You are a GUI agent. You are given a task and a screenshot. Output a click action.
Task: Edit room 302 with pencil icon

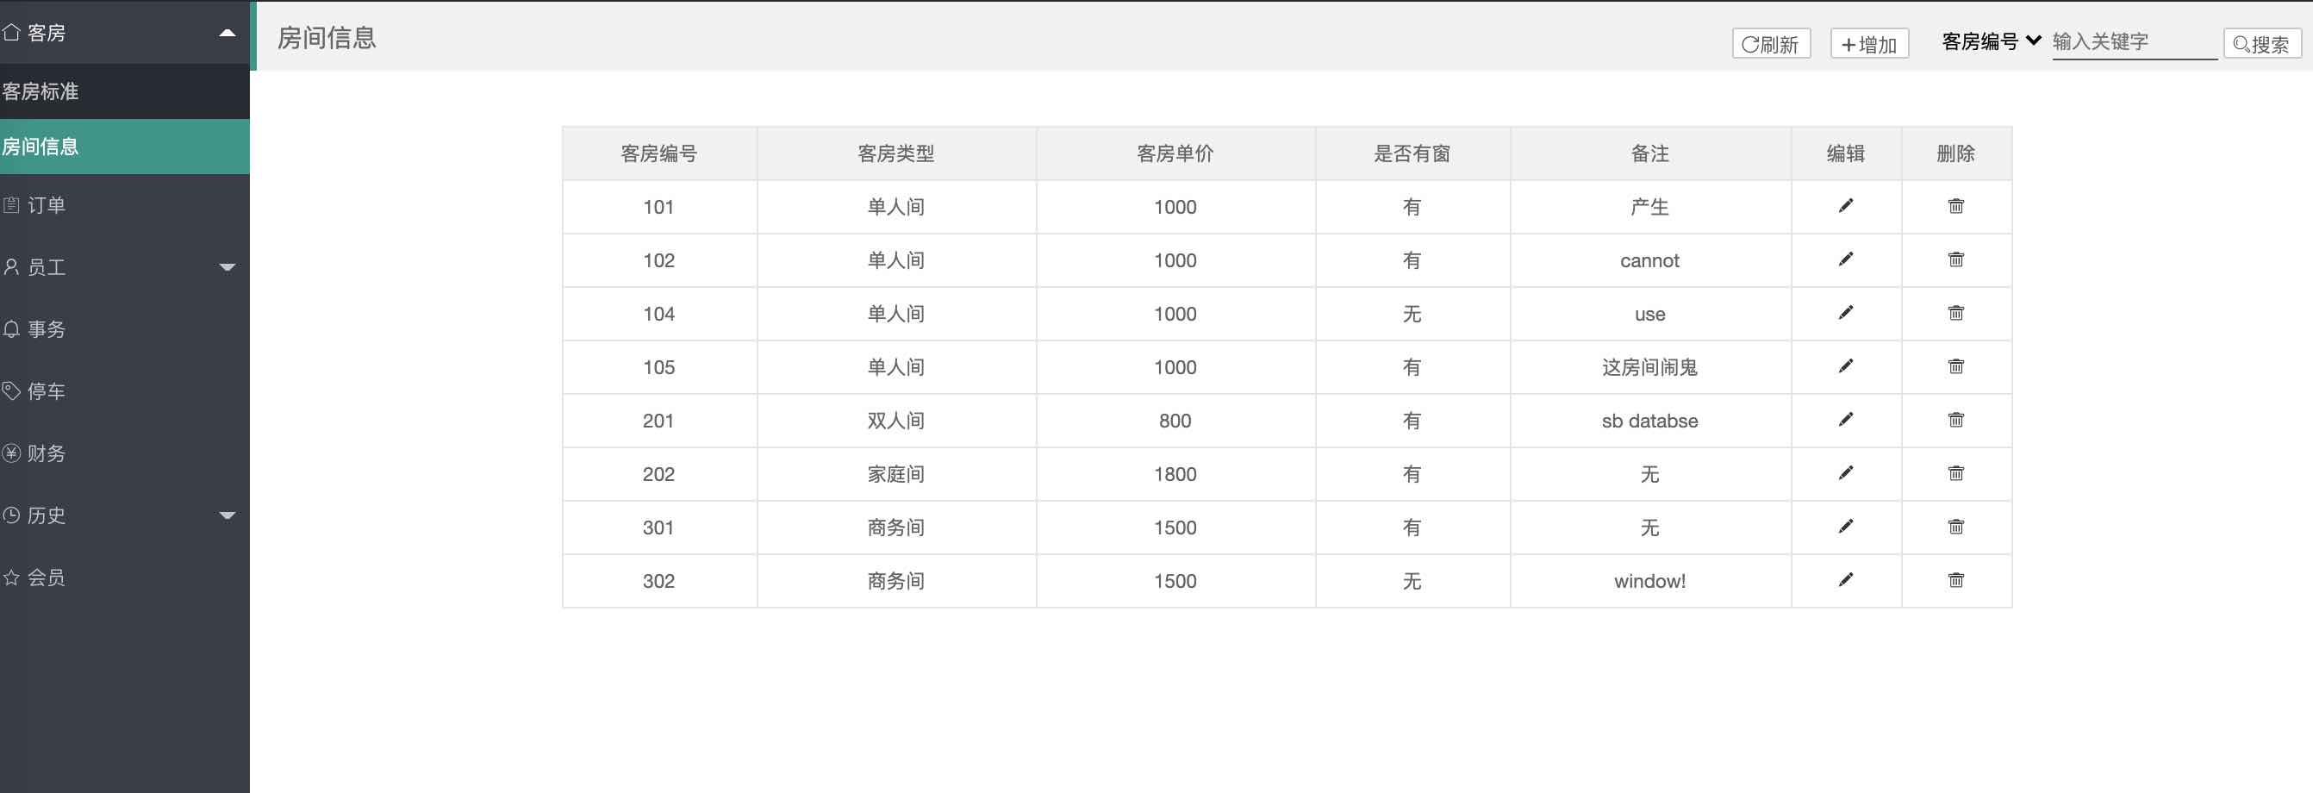(1845, 580)
